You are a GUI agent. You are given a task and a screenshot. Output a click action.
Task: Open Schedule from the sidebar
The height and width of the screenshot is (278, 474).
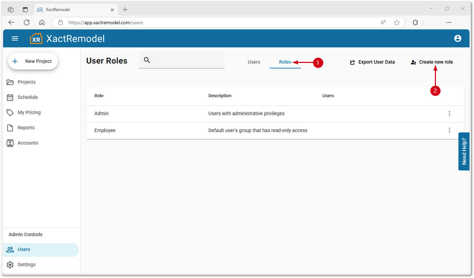27,97
